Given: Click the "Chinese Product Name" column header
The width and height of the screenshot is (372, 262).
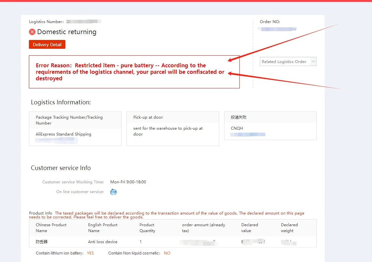Looking at the screenshot, I should coord(51,228).
